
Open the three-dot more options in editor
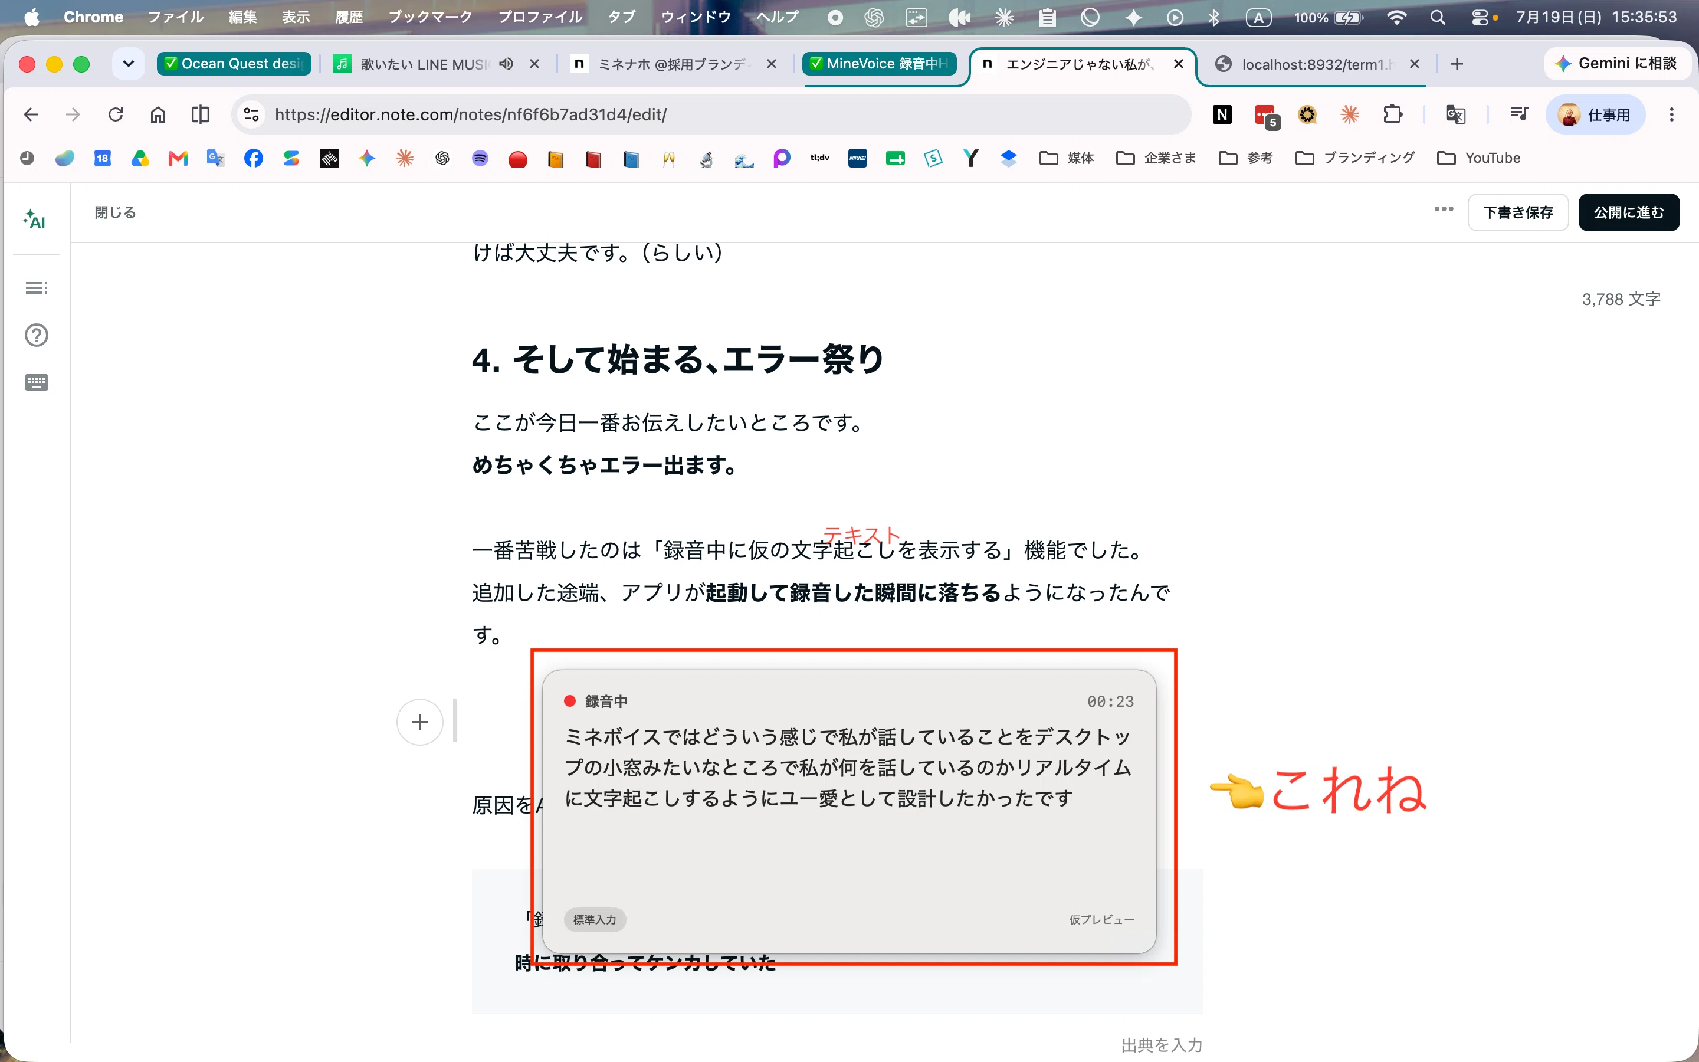1444,209
